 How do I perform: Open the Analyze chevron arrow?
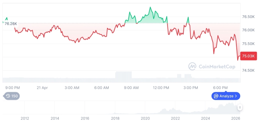pos(236,96)
